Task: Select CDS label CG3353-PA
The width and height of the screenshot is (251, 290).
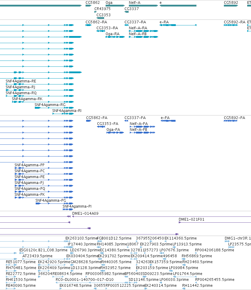Action: (x=108, y=124)
